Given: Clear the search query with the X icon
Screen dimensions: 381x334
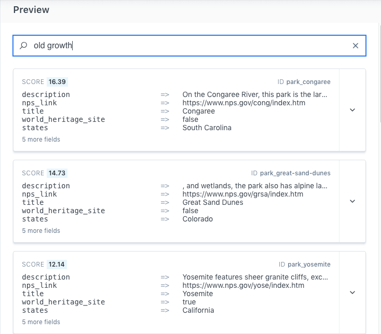Looking at the screenshot, I should click(356, 46).
